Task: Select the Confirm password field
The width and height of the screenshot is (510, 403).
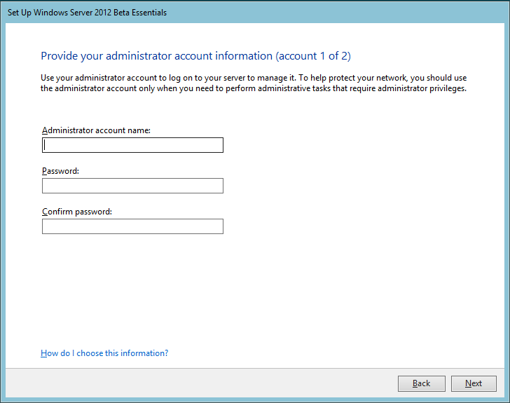Action: point(132,226)
